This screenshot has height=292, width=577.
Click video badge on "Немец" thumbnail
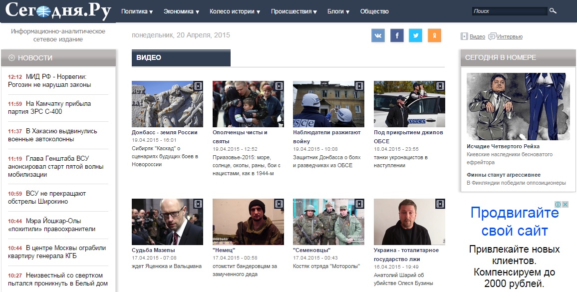[279, 204]
